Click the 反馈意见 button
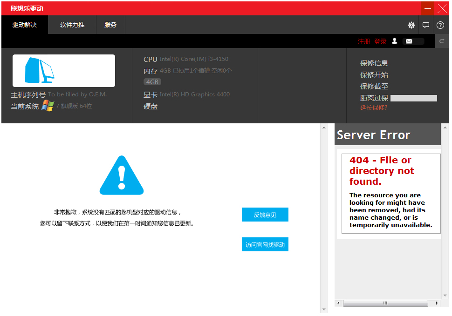This screenshot has height=316, width=452. pos(265,215)
